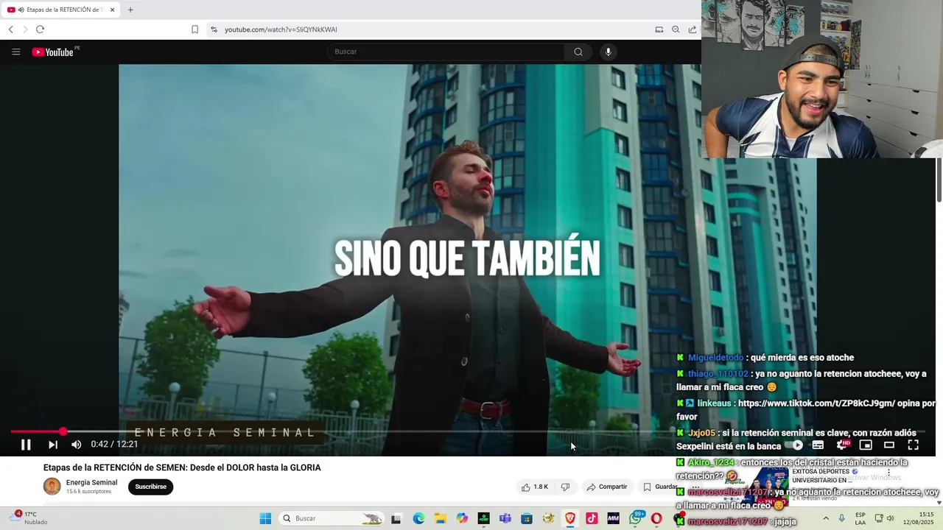Grab the page vertical scrollbar
The height and width of the screenshot is (530, 943).
click(939, 180)
